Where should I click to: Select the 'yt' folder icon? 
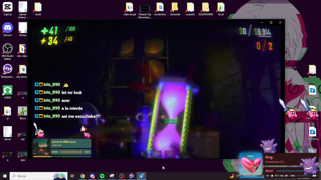8,113
